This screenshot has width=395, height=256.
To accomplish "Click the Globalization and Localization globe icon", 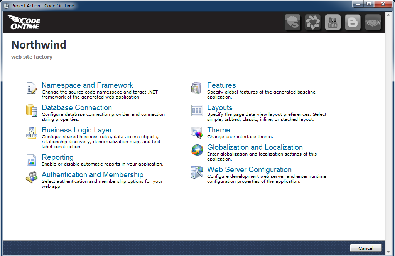I will pos(197,150).
